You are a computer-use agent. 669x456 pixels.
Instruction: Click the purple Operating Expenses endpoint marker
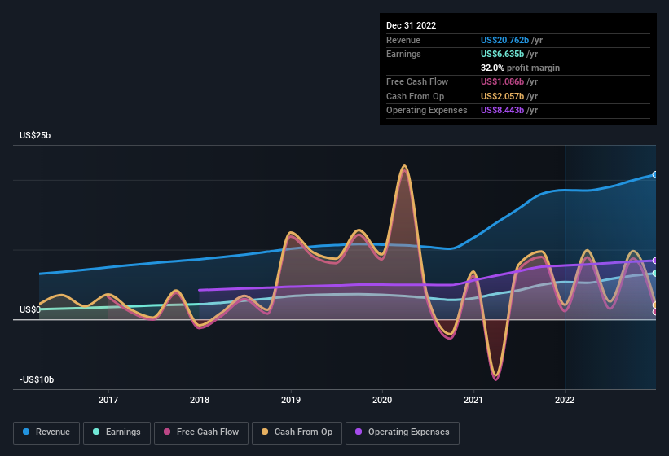(655, 261)
